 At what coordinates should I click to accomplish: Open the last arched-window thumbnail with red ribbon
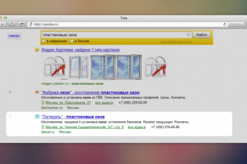[x=155, y=67]
